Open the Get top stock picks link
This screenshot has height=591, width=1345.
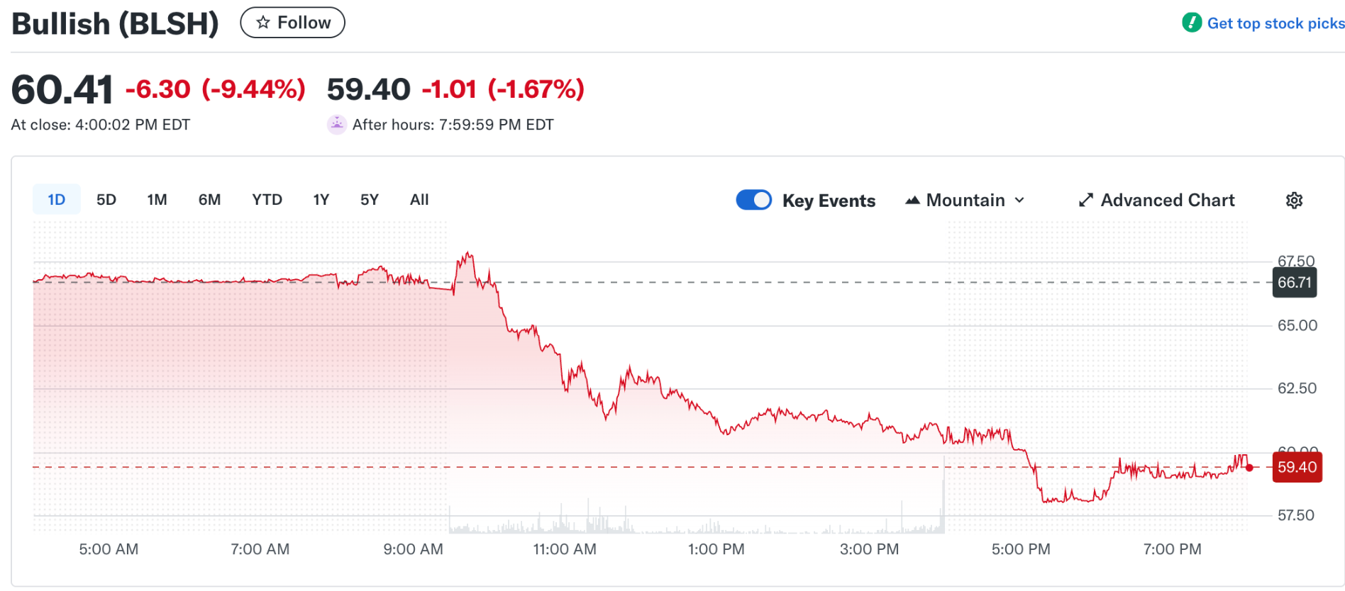click(1275, 23)
